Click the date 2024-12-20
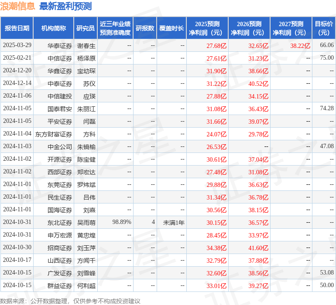The width and height of the screenshot is (336, 305). click(17, 70)
